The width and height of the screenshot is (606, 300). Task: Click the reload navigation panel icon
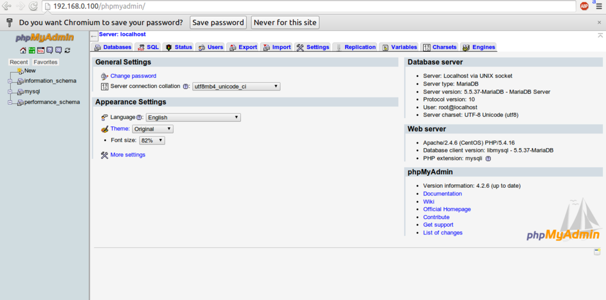pyautogui.click(x=67, y=50)
